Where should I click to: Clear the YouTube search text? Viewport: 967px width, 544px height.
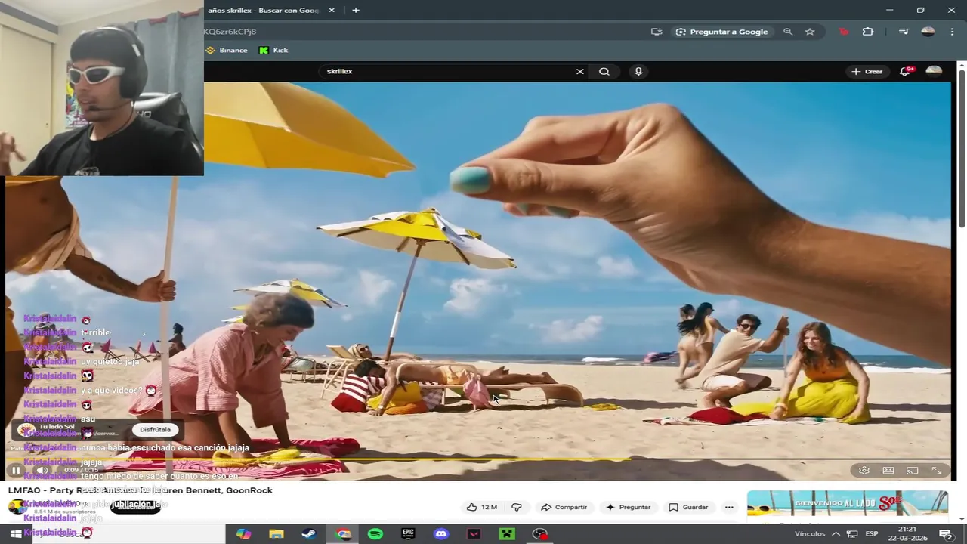pos(580,71)
